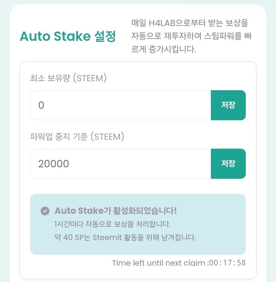
Task: Click the word "매일" starting the description
Action: [x=139, y=22]
